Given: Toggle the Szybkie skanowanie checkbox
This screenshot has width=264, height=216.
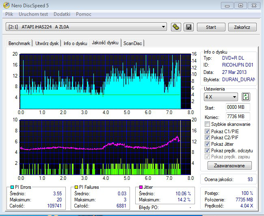Looking at the screenshot, I should tap(207, 124).
